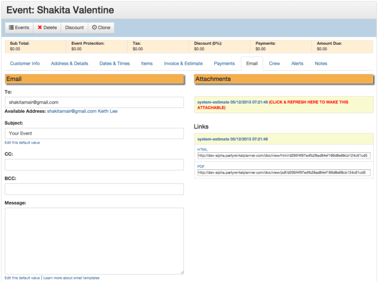Click the Events list button
The image size is (378, 281).
tap(19, 28)
